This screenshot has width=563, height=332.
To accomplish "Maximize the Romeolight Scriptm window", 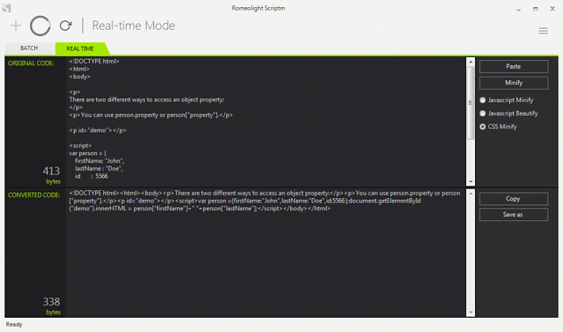I will (x=535, y=9).
